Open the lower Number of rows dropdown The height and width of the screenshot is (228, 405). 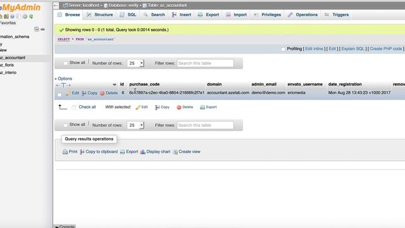pyautogui.click(x=135, y=125)
